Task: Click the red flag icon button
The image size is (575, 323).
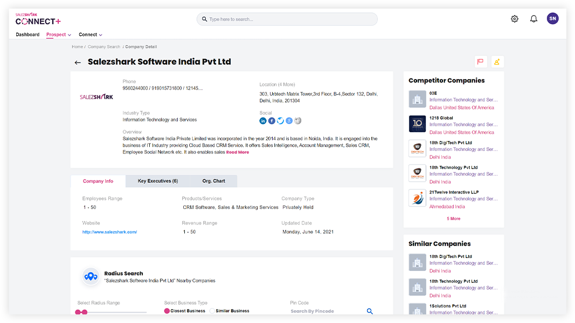Action: coord(480,62)
